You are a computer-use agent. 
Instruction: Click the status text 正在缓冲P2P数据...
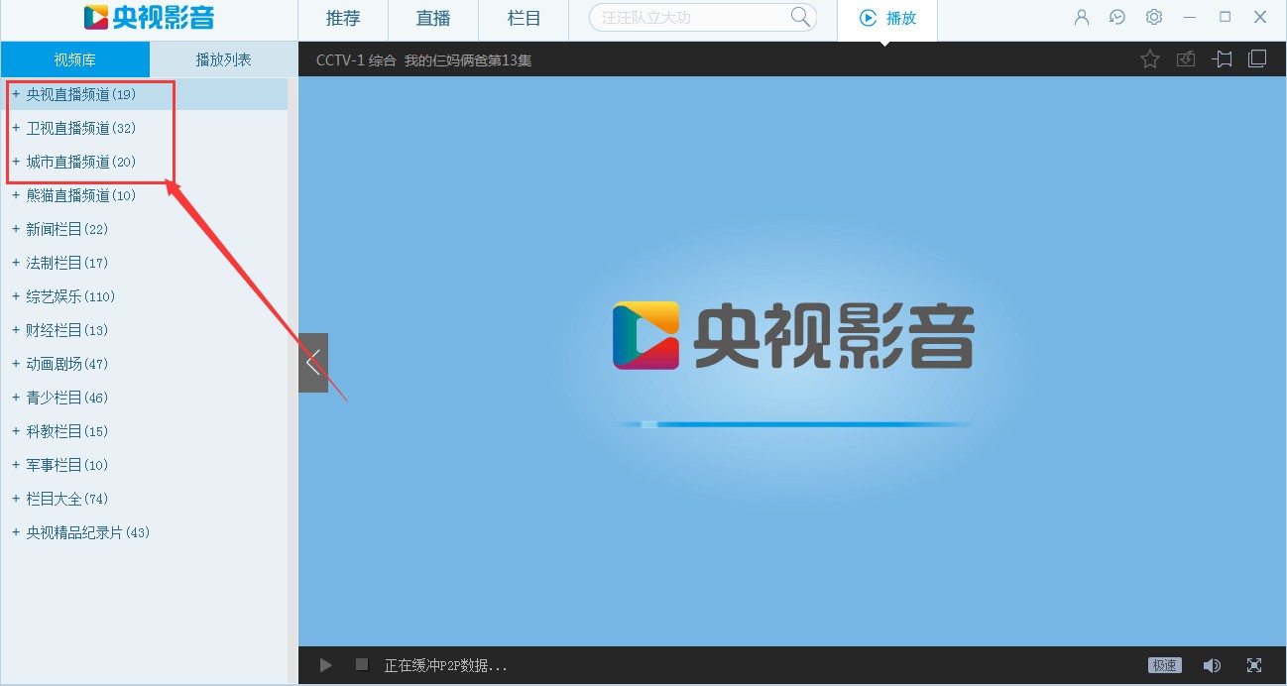(446, 665)
